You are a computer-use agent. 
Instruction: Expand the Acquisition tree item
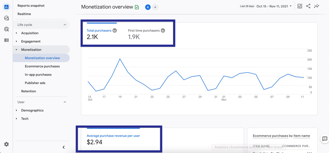(17, 33)
